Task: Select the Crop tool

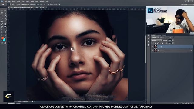Action: [2, 16]
